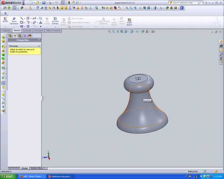Open the Motion Study 1 tab
Image resolution: width=224 pixels, height=179 pixels.
click(38, 168)
